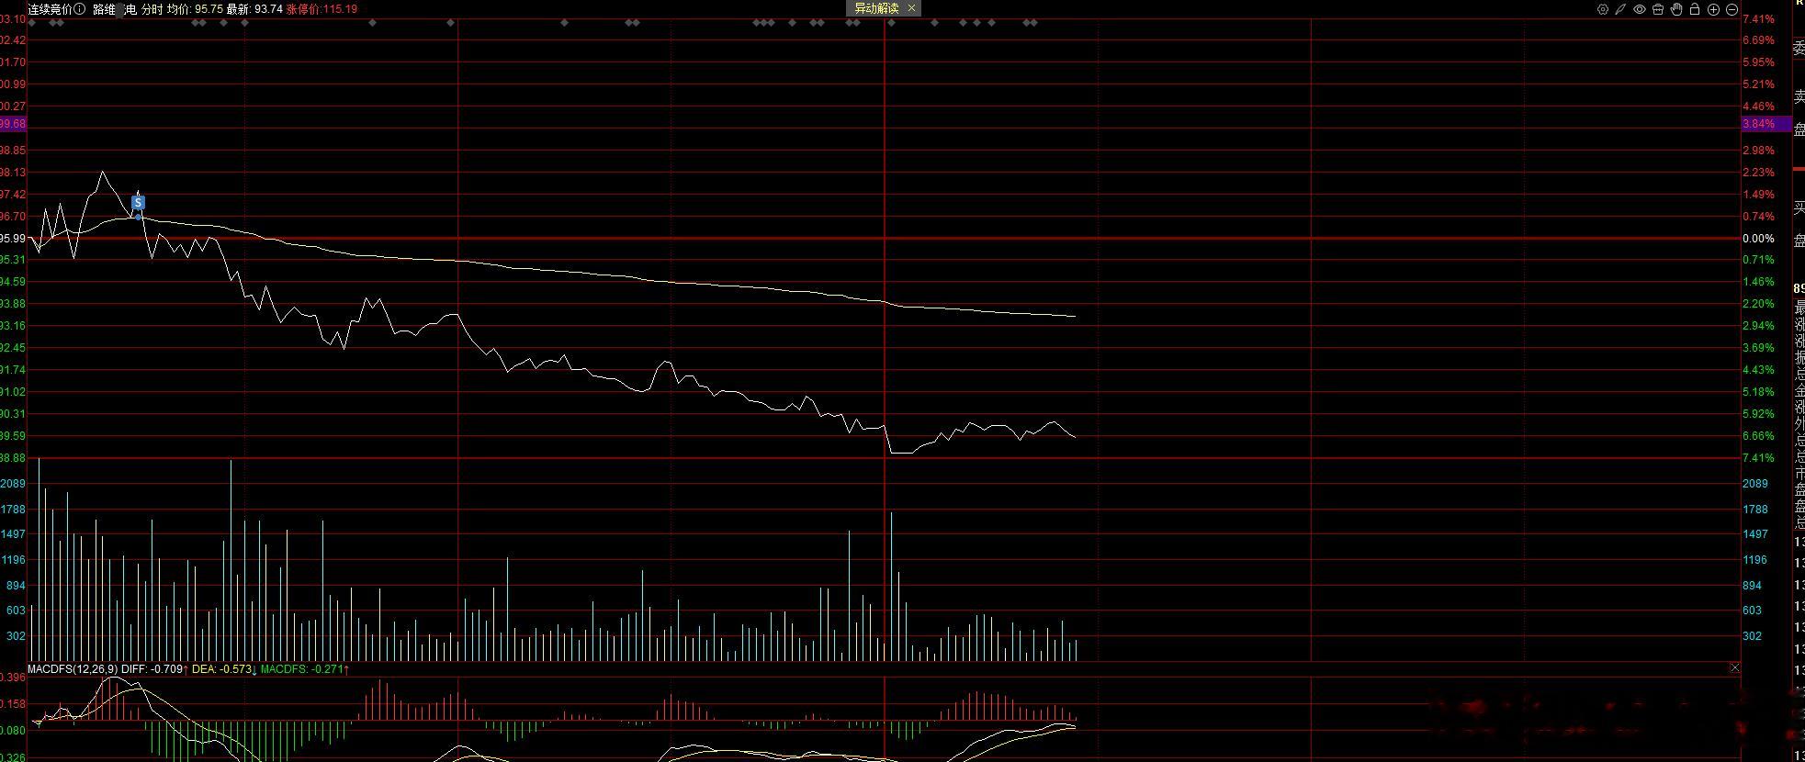
Task: Open chart settings gear icon
Action: tap(1603, 9)
